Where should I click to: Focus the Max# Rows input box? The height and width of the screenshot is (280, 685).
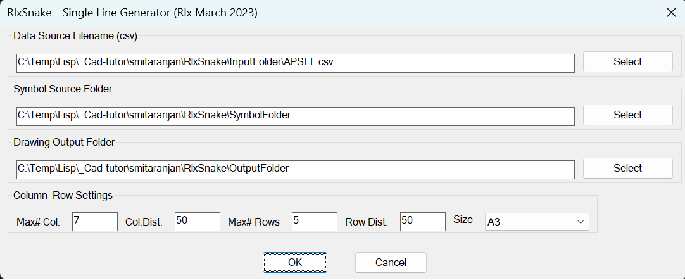point(314,221)
